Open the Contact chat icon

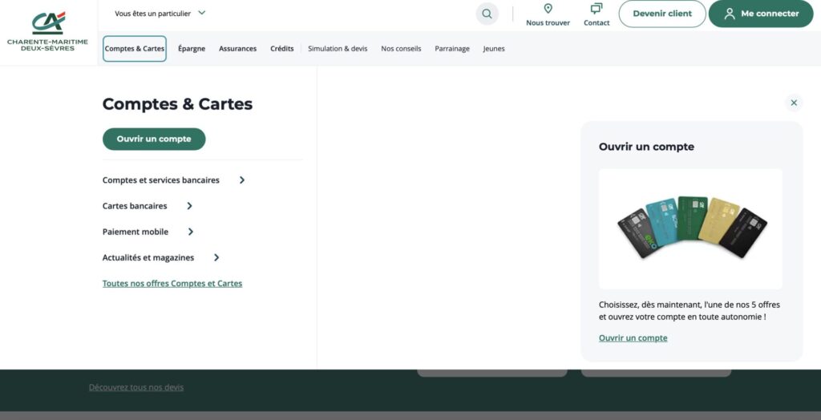point(597,10)
